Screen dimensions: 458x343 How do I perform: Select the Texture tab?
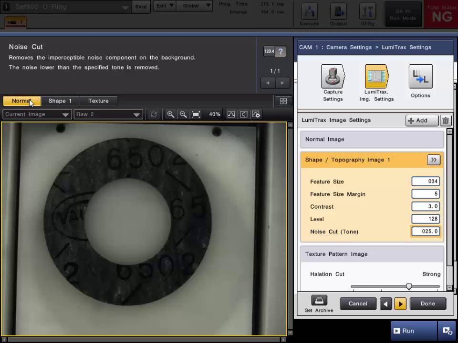[x=98, y=101]
